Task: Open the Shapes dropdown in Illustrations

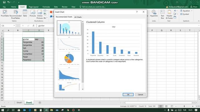Action: (x=45, y=11)
